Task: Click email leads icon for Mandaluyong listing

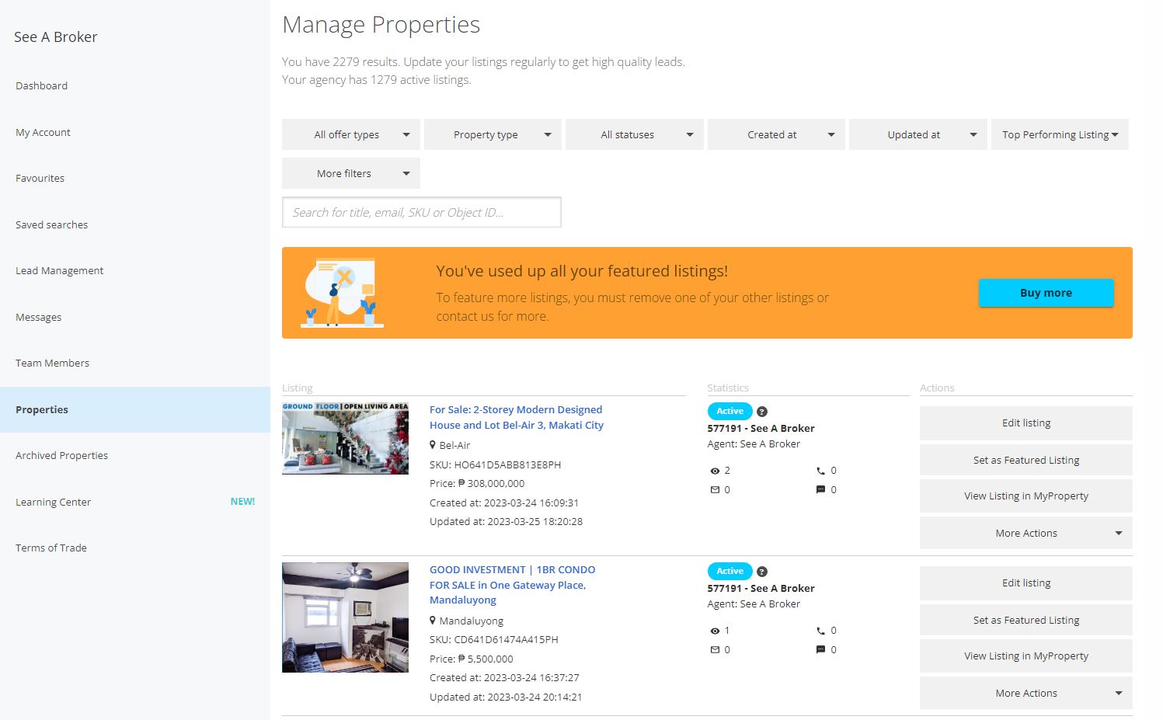Action: [x=715, y=650]
